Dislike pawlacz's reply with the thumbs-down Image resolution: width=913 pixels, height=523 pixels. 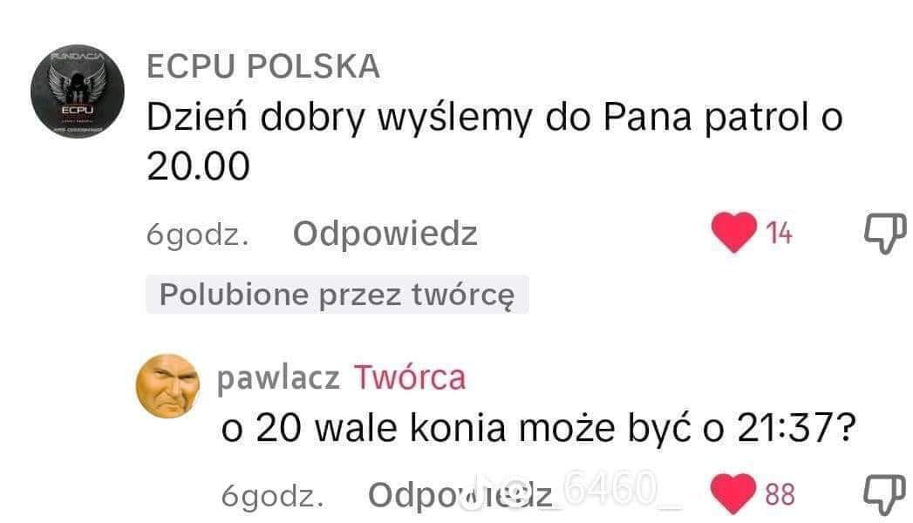pyautogui.click(x=884, y=494)
